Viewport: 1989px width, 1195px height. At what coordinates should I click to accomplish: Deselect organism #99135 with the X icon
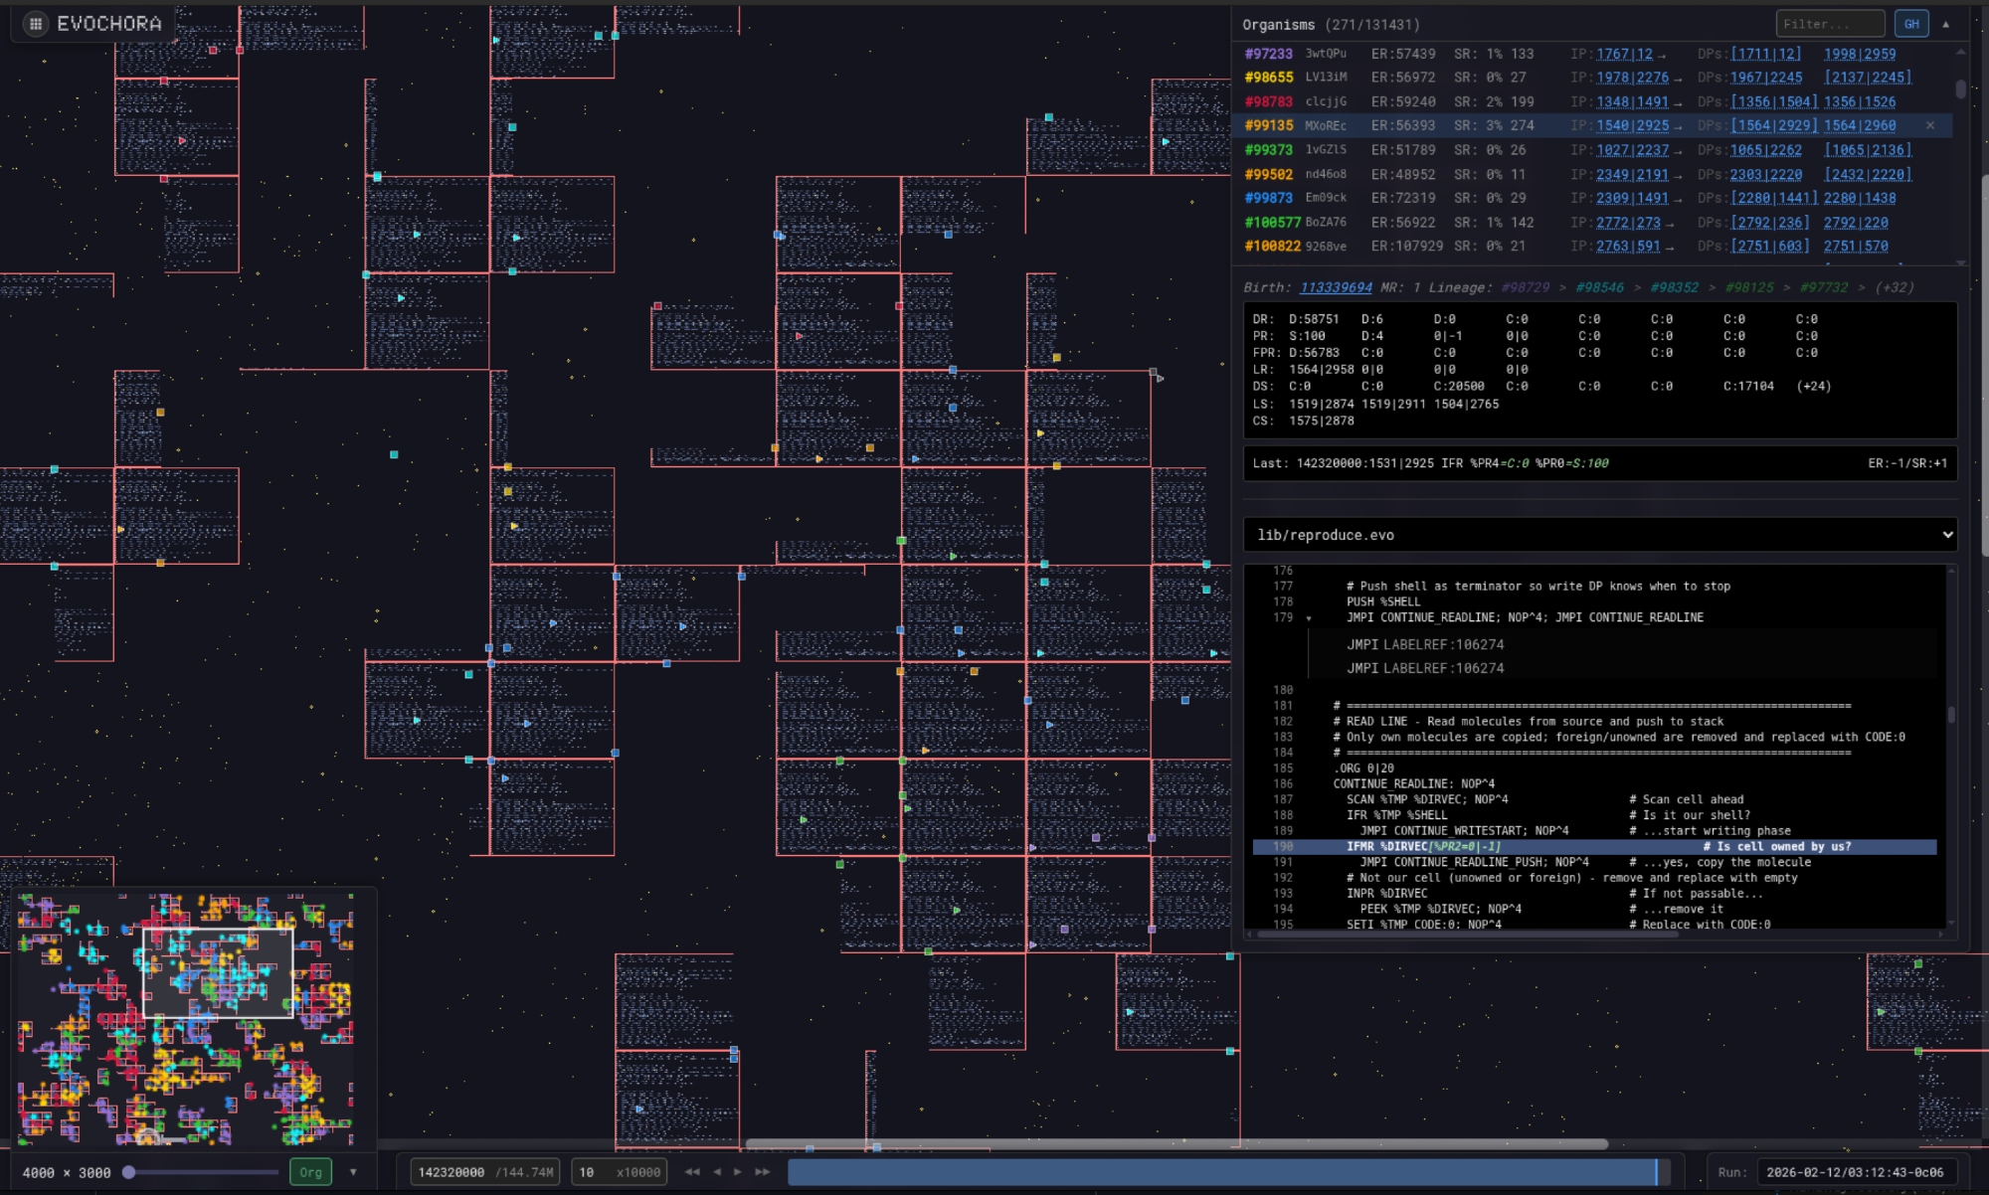pyautogui.click(x=1930, y=125)
